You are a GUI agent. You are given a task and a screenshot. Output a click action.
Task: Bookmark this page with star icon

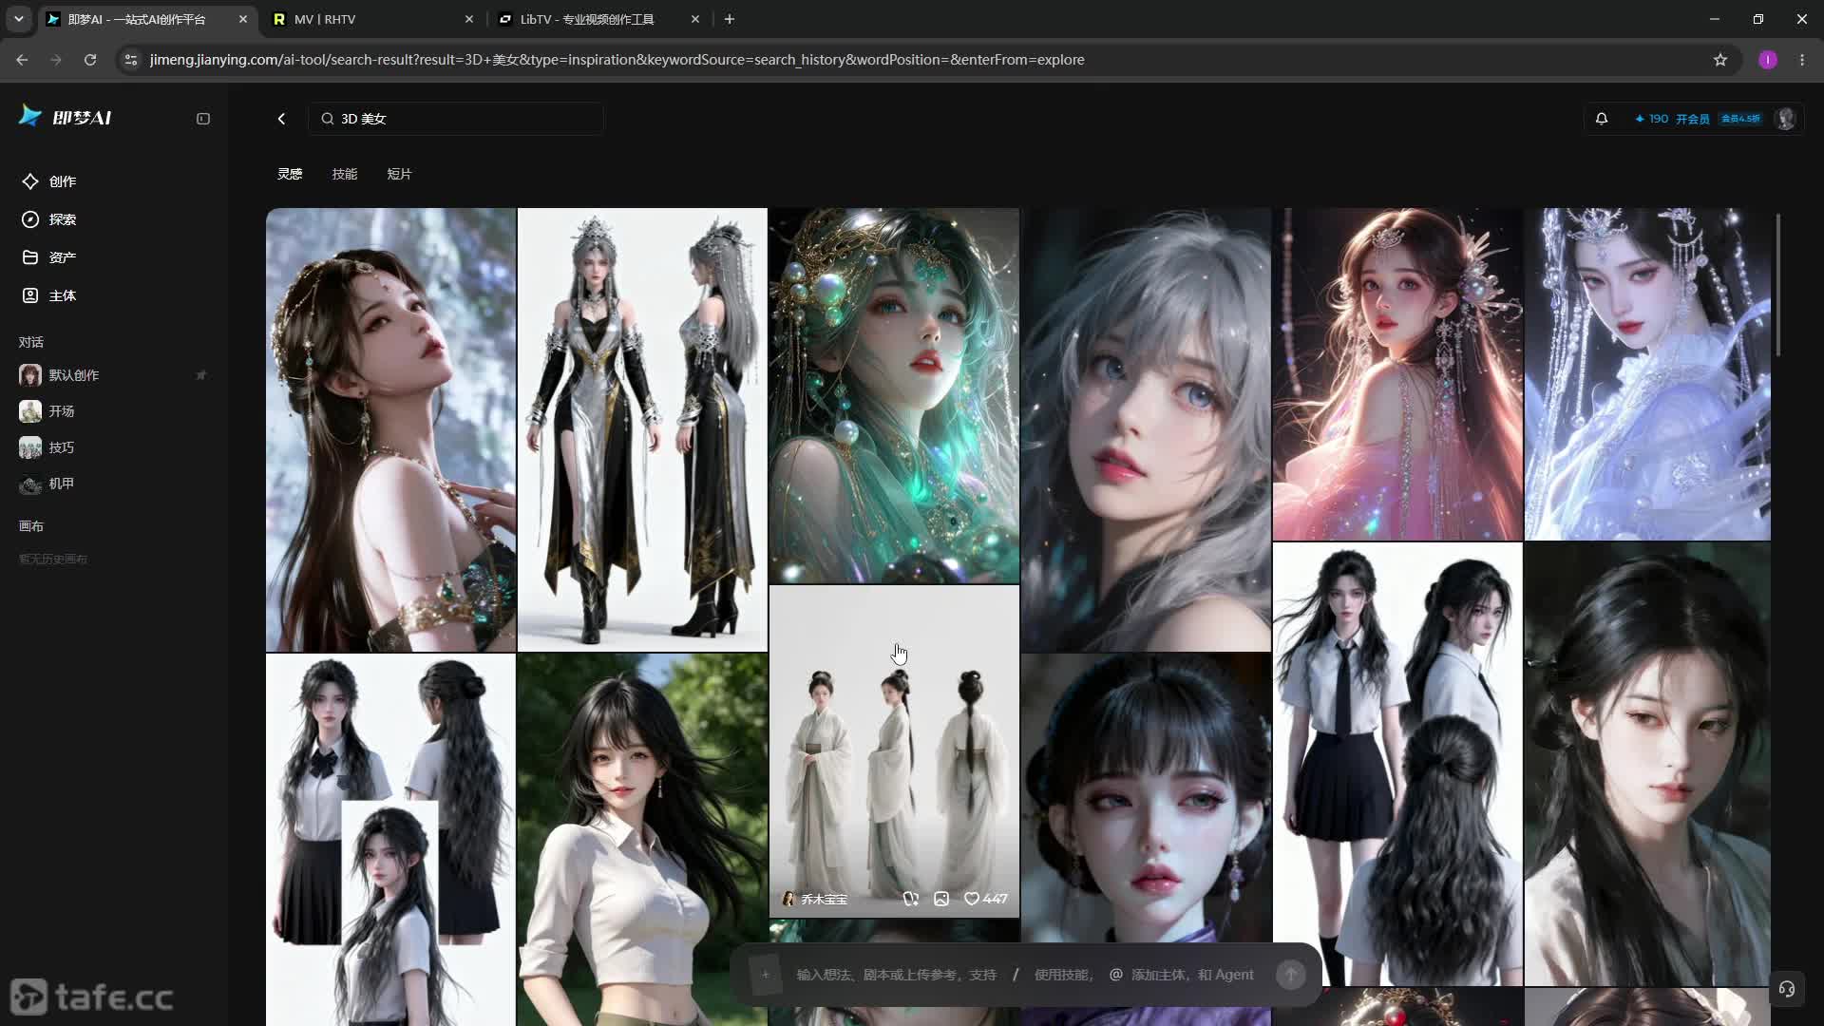pyautogui.click(x=1720, y=60)
